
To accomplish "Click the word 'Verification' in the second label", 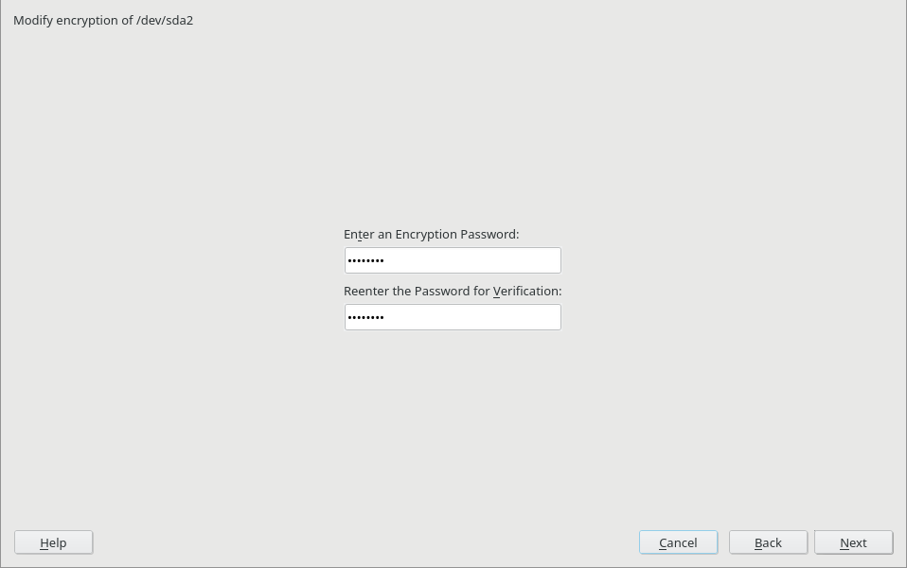I will coord(526,291).
